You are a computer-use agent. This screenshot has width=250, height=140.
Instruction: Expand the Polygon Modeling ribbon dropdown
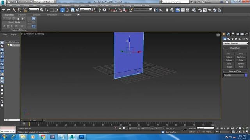pyautogui.click(x=19, y=30)
